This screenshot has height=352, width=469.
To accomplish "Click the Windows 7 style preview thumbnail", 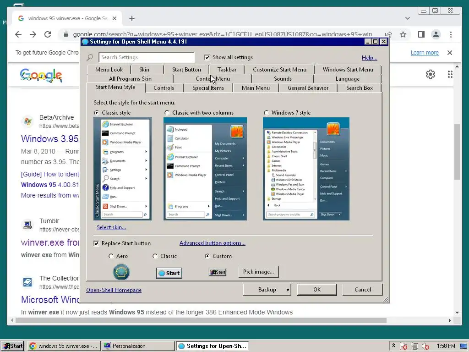I will pos(306,169).
